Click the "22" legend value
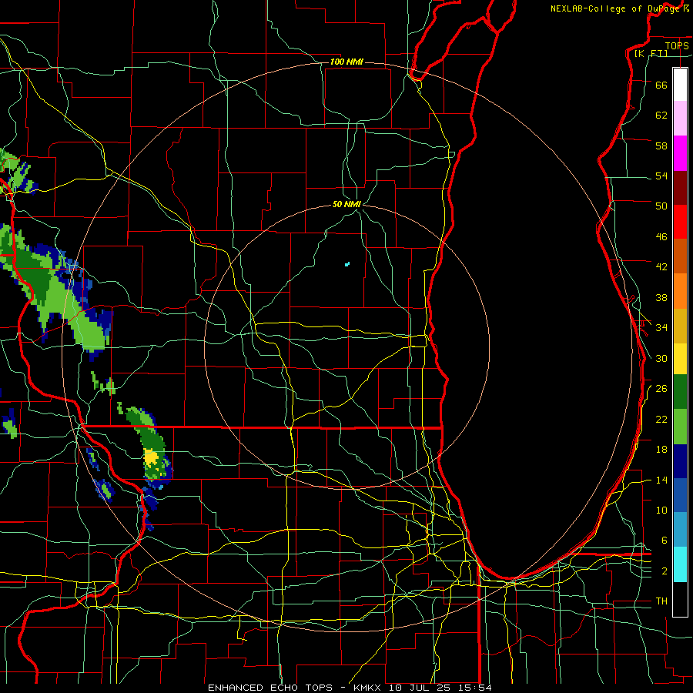The width and height of the screenshot is (693, 693). tap(661, 420)
